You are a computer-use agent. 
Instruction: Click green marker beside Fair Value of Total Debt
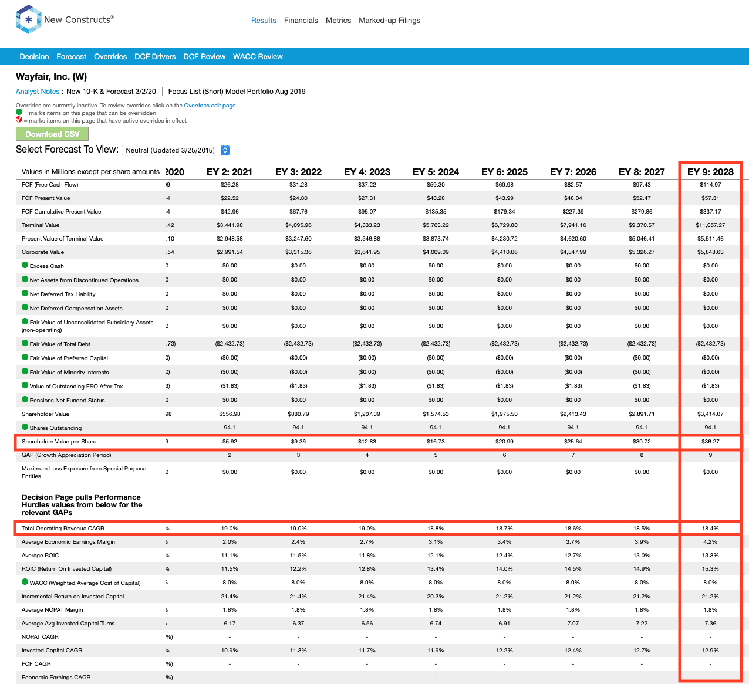tap(25, 343)
